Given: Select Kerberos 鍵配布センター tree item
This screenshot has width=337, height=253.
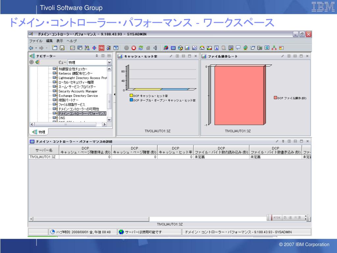Looking at the screenshot, I should [x=75, y=73].
